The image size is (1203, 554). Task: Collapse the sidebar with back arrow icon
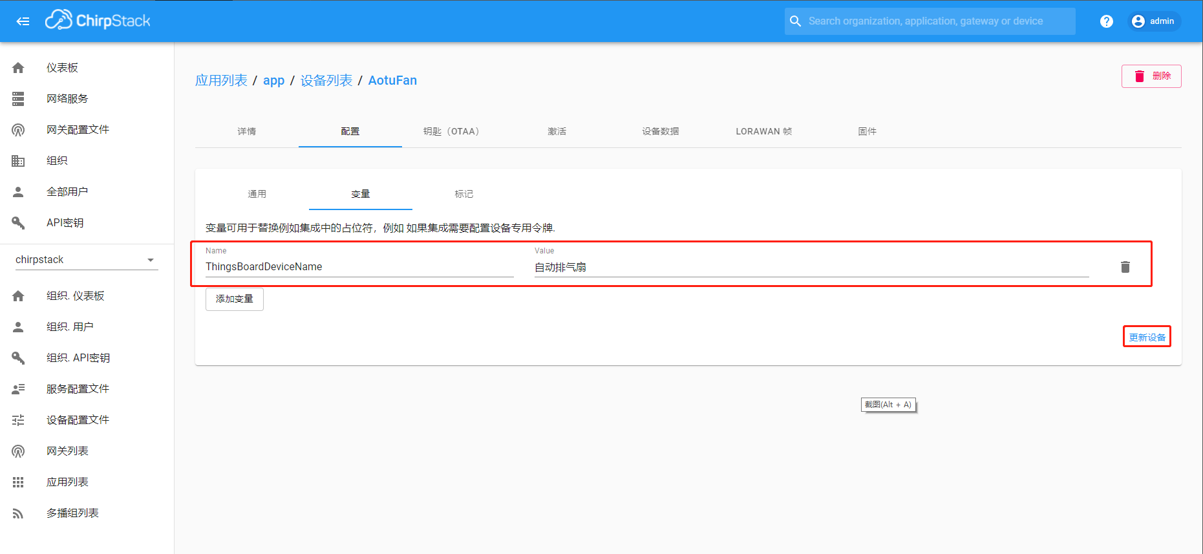(23, 21)
